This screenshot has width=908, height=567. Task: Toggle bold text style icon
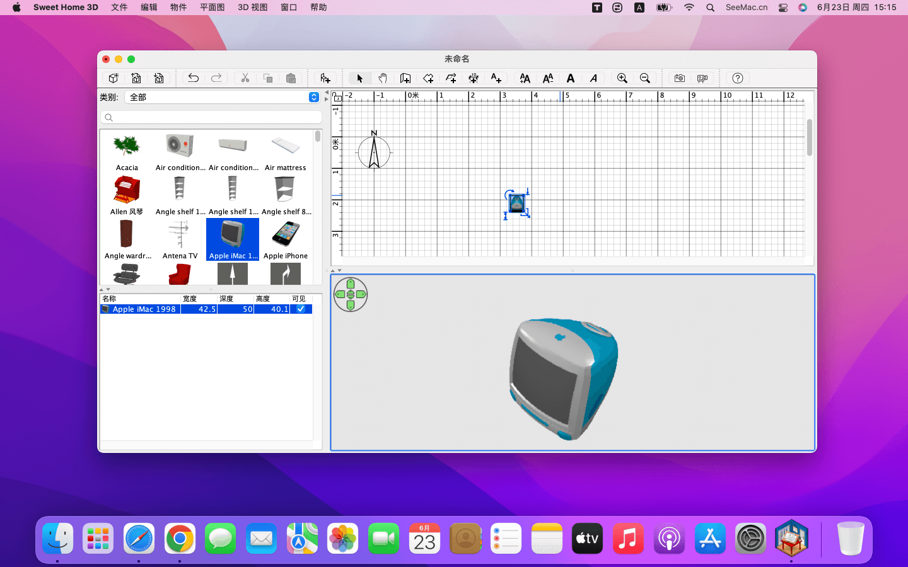(571, 78)
